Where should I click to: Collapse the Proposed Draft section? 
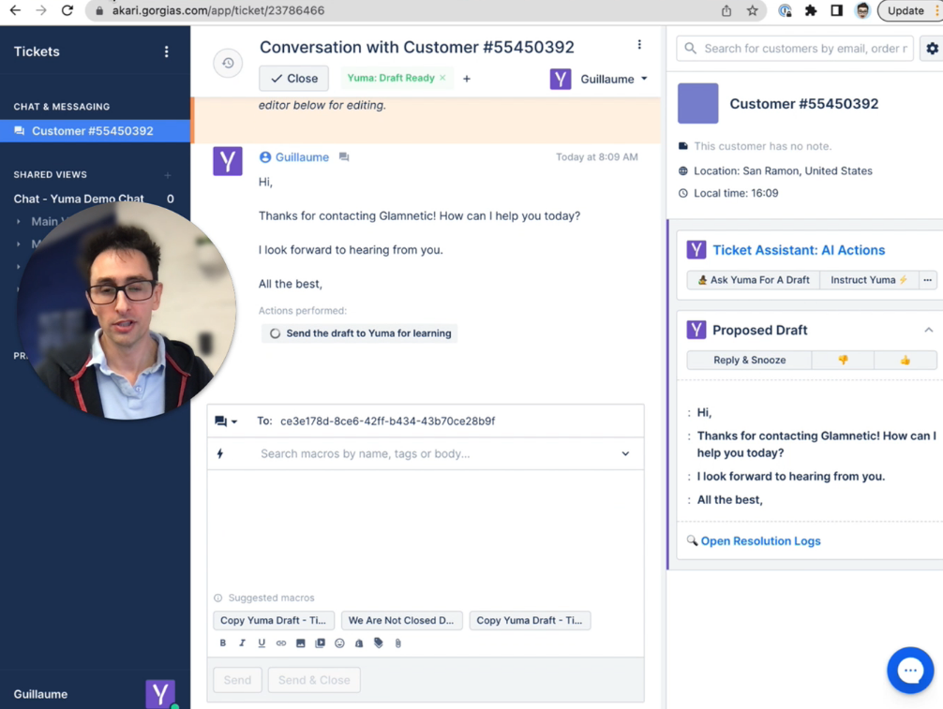tap(928, 330)
